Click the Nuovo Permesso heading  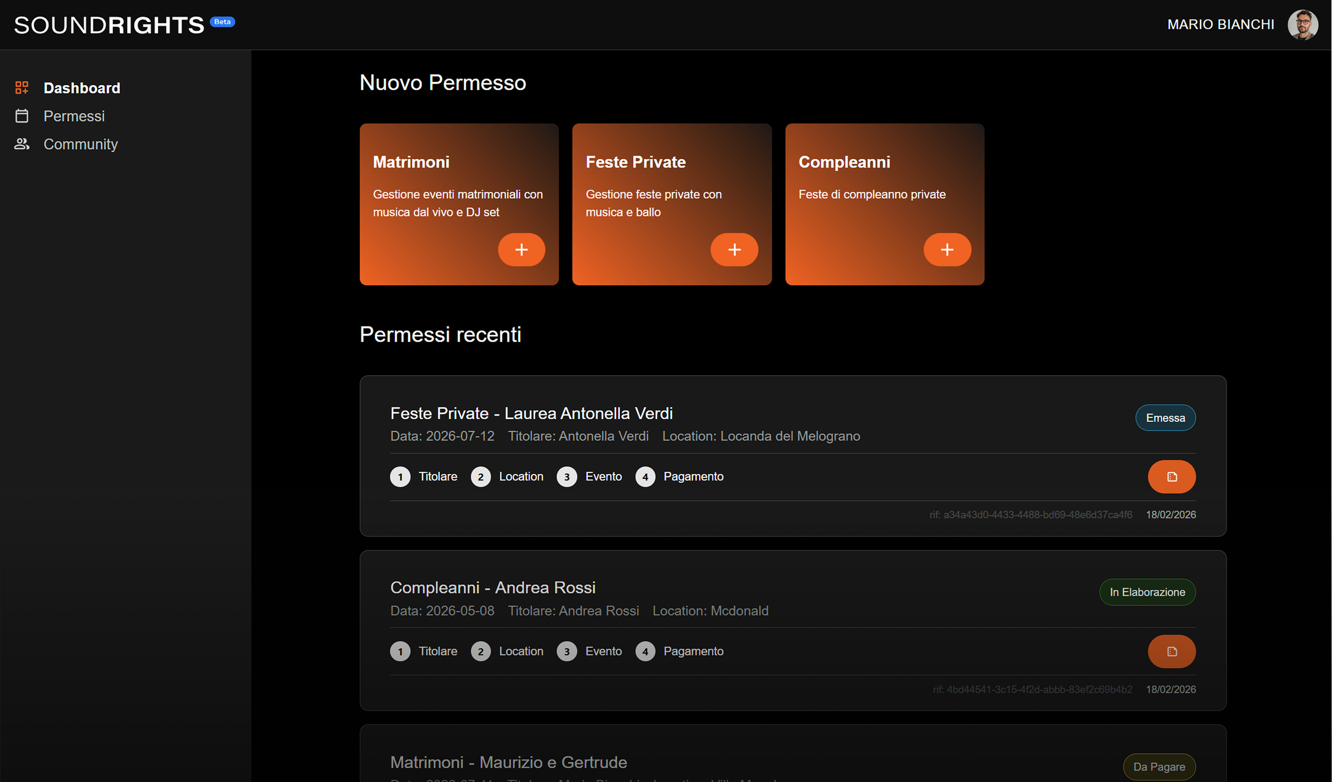tap(443, 83)
